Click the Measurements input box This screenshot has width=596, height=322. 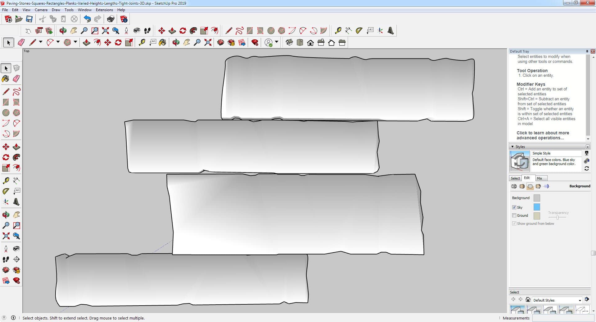pos(561,318)
